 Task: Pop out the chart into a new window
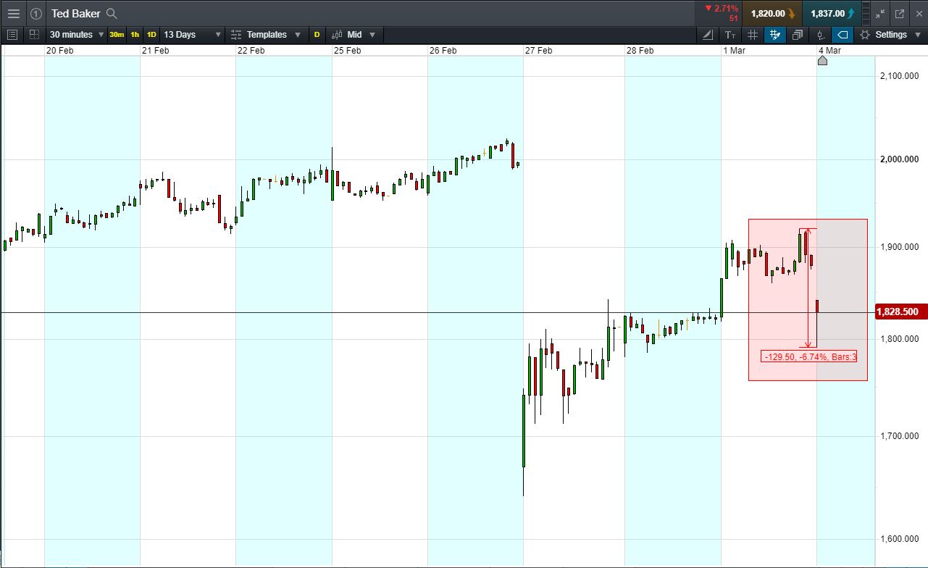click(x=900, y=13)
